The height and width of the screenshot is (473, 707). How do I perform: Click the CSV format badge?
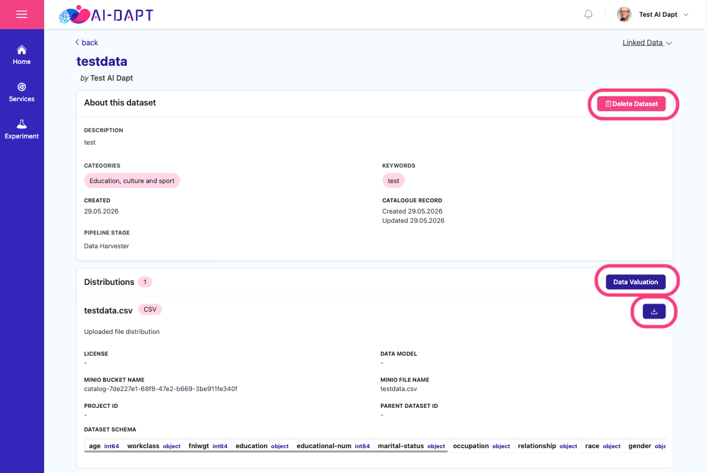150,310
